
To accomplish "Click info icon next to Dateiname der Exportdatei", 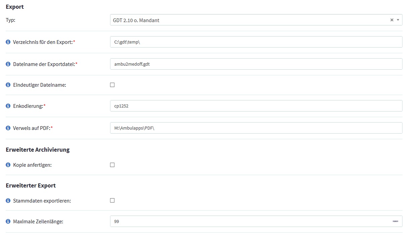I will pyautogui.click(x=8, y=64).
